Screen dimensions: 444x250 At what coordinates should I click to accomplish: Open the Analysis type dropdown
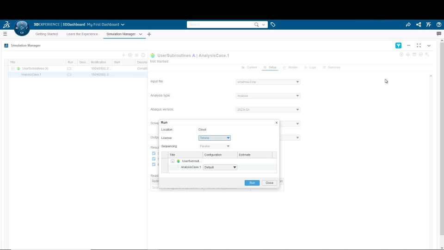[268, 96]
